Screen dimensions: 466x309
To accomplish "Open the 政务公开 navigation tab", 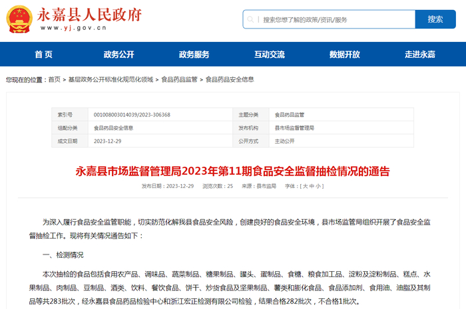I will click(x=118, y=54).
